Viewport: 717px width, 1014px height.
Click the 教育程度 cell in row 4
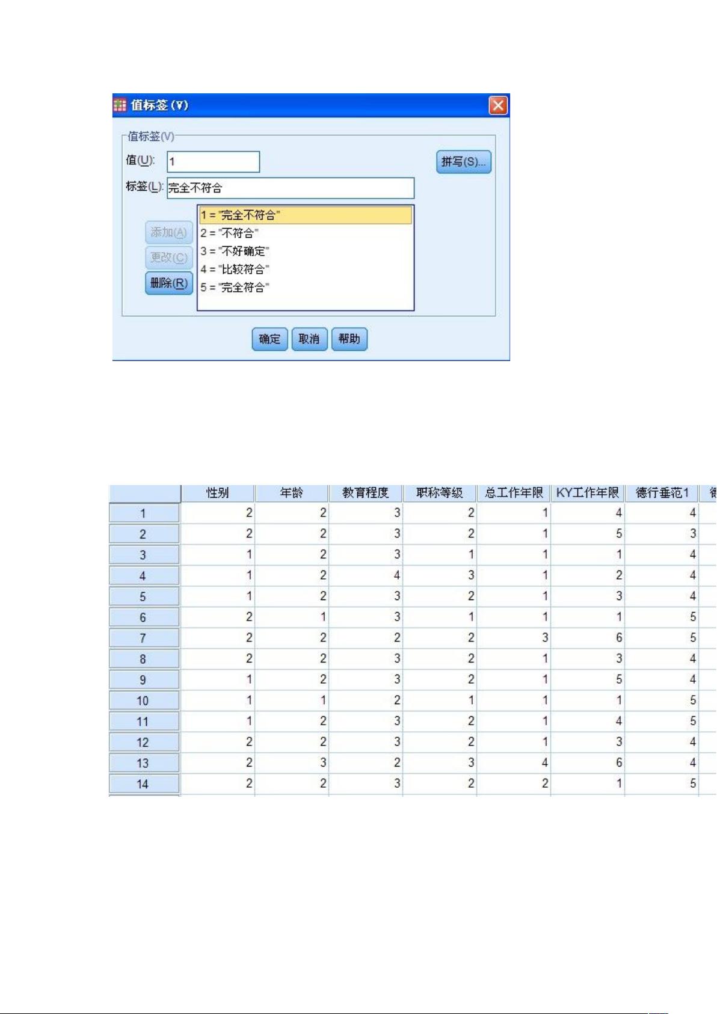coord(365,575)
